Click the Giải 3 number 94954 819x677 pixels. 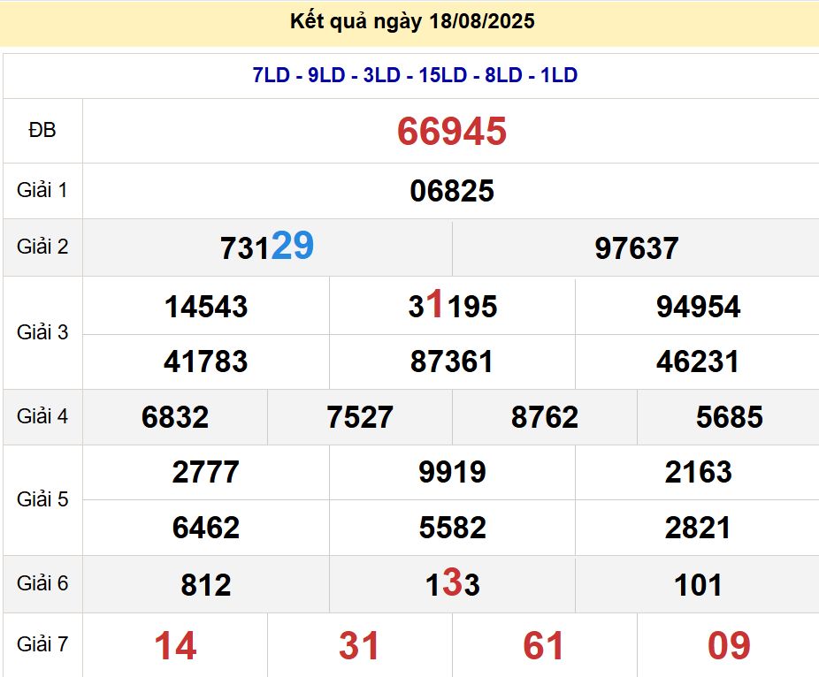tap(698, 307)
